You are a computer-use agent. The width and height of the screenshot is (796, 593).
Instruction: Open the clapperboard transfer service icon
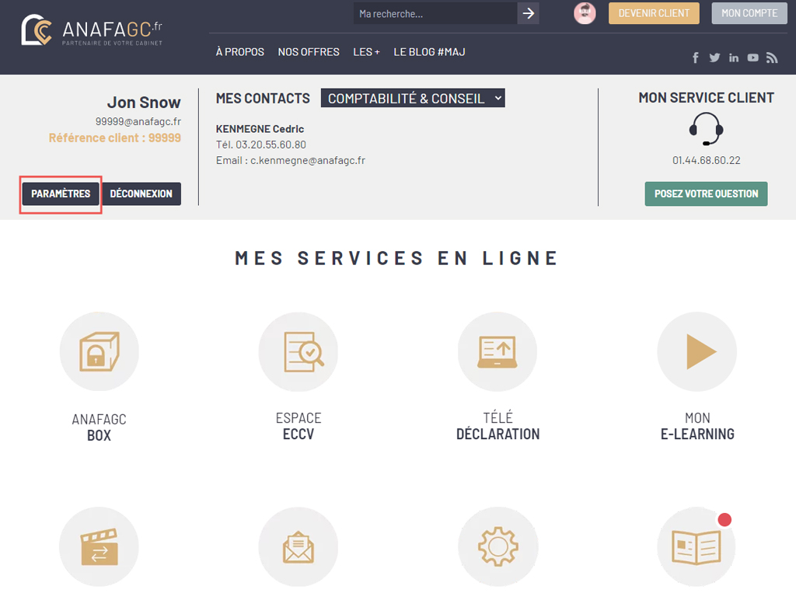pyautogui.click(x=99, y=547)
